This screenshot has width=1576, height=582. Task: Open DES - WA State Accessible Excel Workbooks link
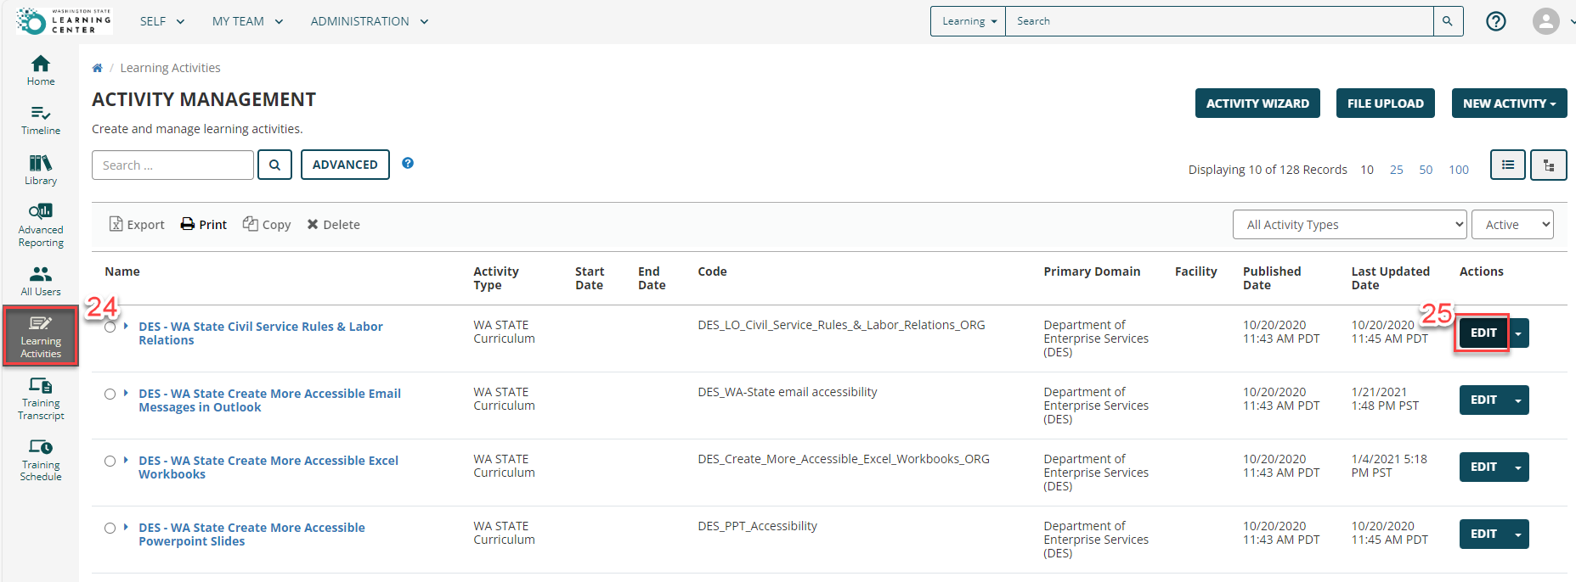pos(268,467)
